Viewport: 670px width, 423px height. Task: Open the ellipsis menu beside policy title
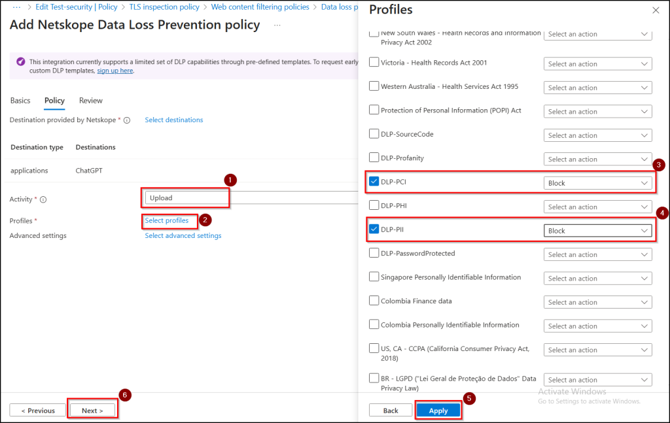click(x=277, y=25)
